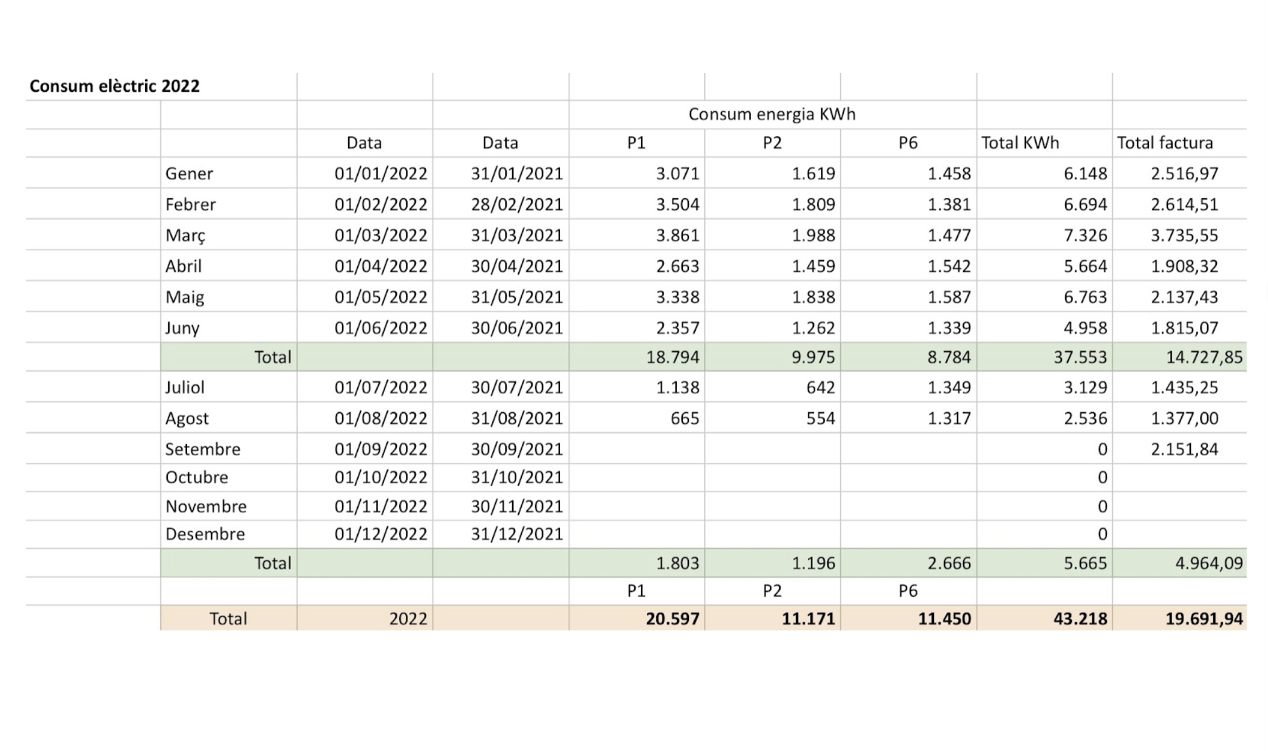1268x751 pixels.
Task: Click Setembre's factura value 2.151,84
Action: pos(1184,449)
